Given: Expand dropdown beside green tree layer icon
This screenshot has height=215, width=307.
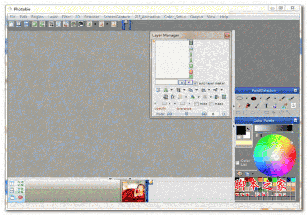Looking at the screenshot, I should pos(172,90).
